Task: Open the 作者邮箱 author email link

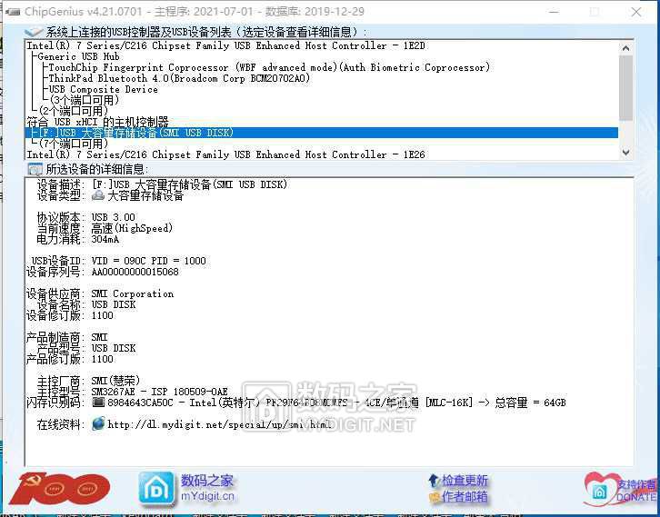Action: coord(465,497)
